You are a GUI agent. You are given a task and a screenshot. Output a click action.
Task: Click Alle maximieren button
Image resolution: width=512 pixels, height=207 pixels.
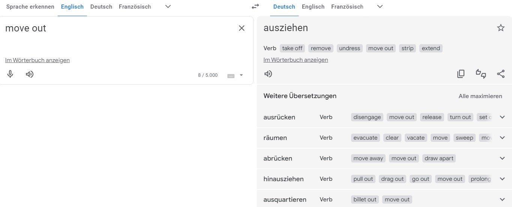point(480,96)
